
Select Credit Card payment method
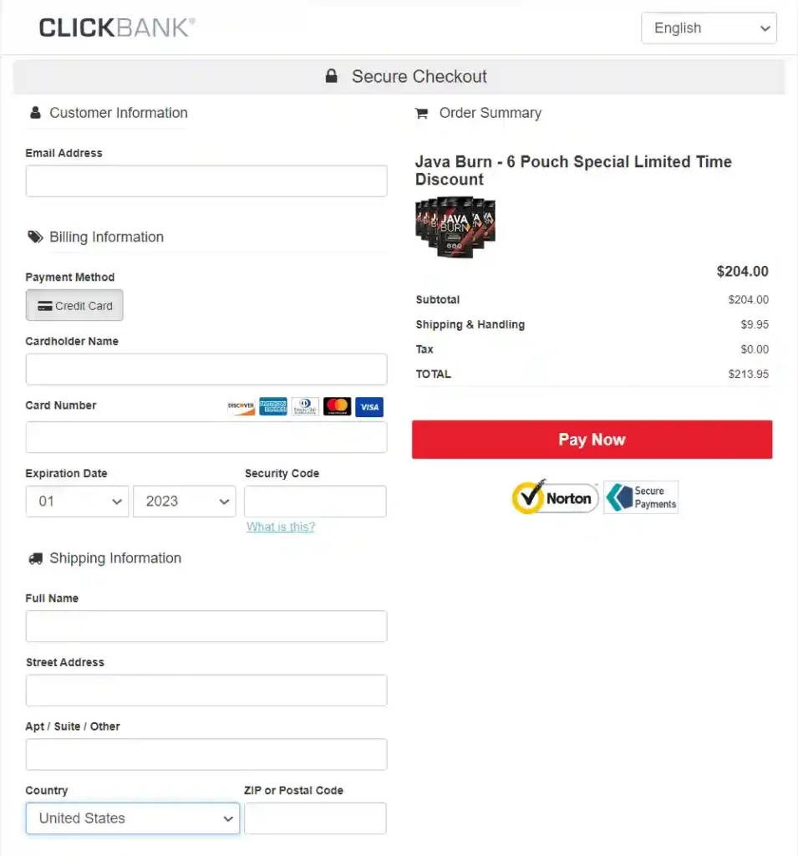click(x=74, y=306)
